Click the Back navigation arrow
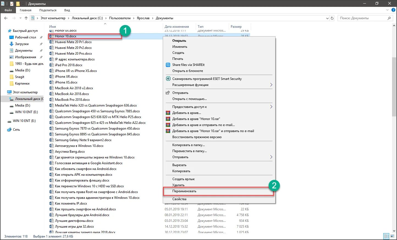Screen dimensions: 397x240 6,18
